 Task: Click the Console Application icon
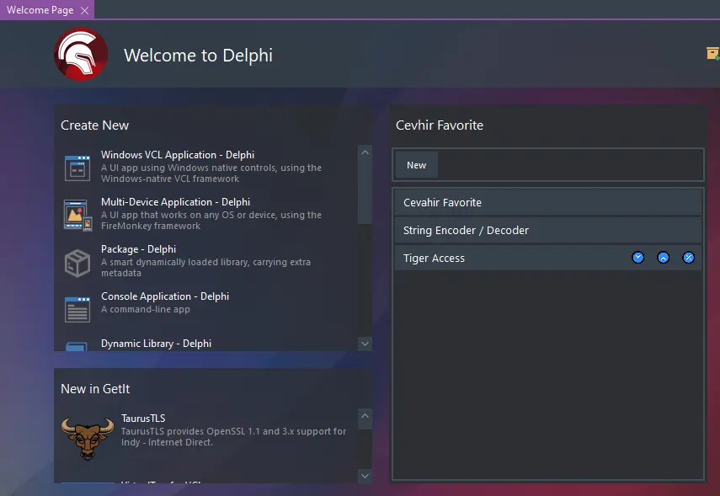pos(77,310)
